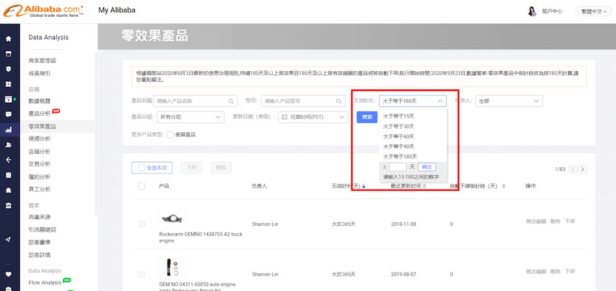
Task: Open the clipboard icon in dark sidebar
Action: click(x=8, y=175)
